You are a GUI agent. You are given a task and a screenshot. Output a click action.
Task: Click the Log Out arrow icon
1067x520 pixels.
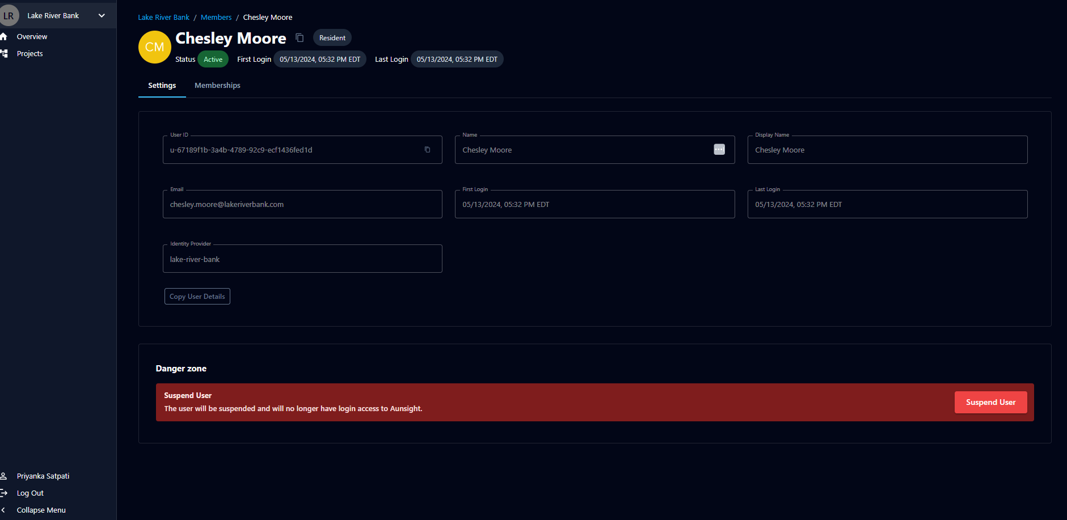(3, 493)
